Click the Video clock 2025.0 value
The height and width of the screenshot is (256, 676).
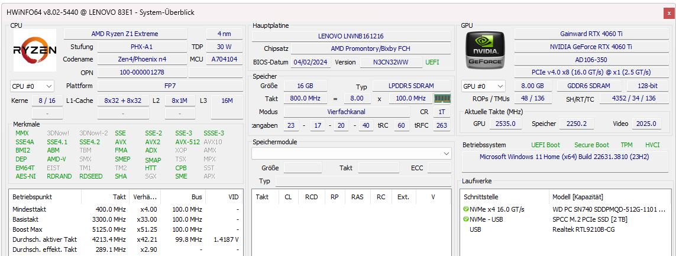point(646,124)
